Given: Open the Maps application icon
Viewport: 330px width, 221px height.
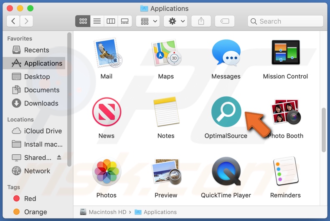Looking at the screenshot, I should coord(166,53).
